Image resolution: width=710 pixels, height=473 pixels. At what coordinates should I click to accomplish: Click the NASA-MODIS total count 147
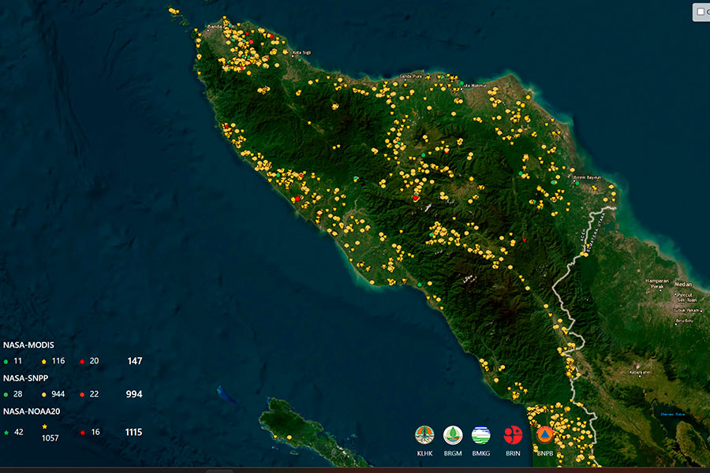pos(135,361)
